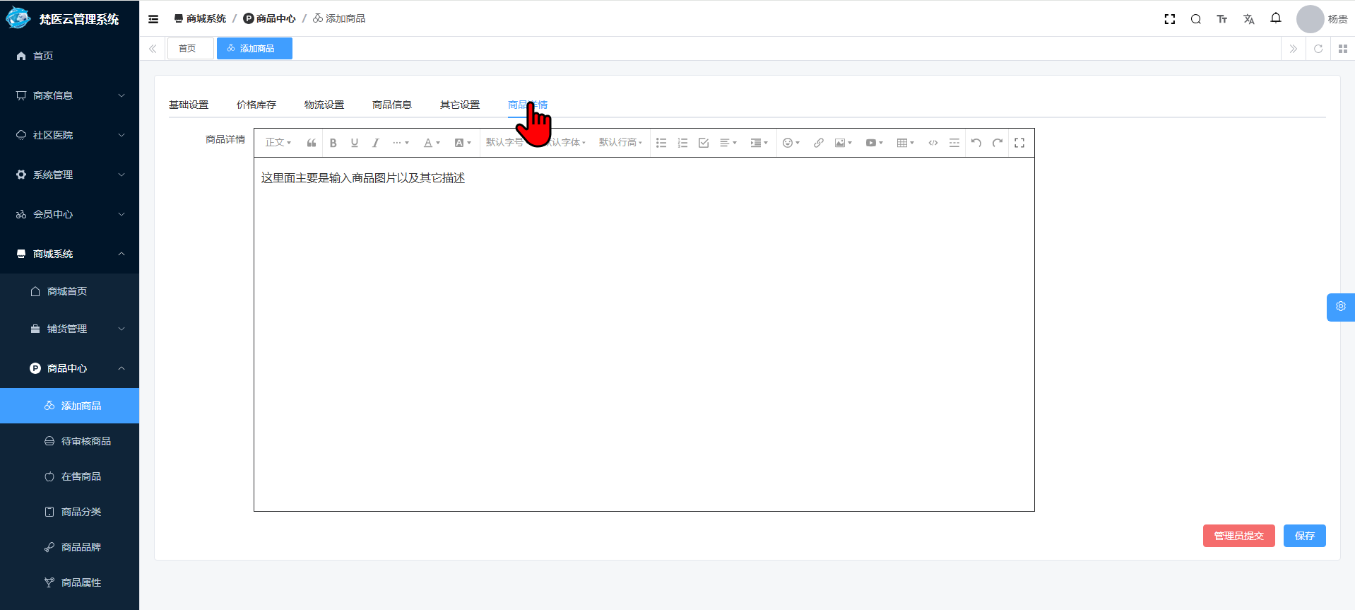Open the font color picker dropdown
The image size is (1355, 610).
431,143
